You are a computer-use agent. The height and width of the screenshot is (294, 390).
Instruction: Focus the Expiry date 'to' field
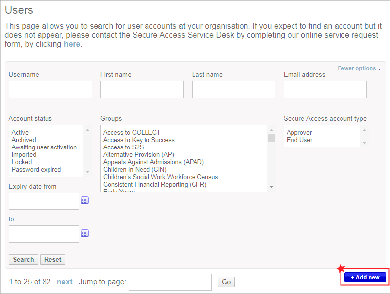44,234
